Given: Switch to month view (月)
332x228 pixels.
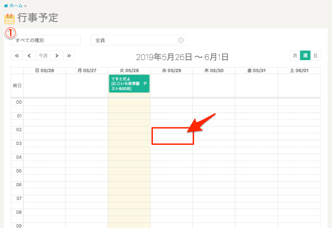Looking at the screenshot, I should pyautogui.click(x=295, y=56).
